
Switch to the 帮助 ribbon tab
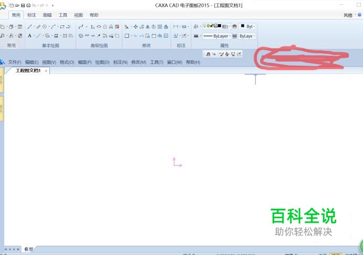click(94, 15)
